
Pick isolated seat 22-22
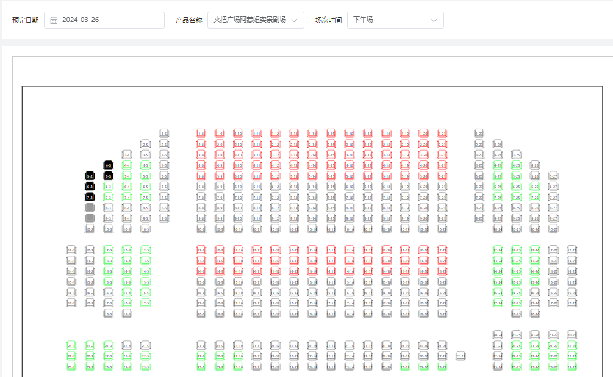point(461,356)
